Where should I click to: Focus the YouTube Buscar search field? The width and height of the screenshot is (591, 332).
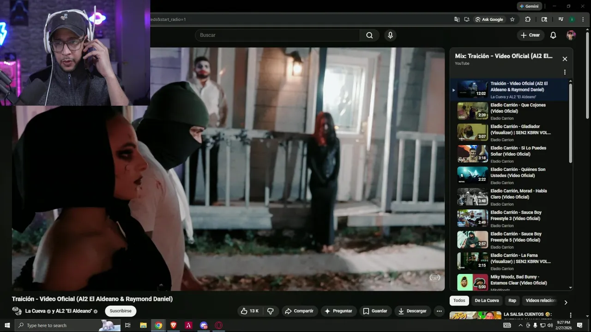click(x=277, y=35)
